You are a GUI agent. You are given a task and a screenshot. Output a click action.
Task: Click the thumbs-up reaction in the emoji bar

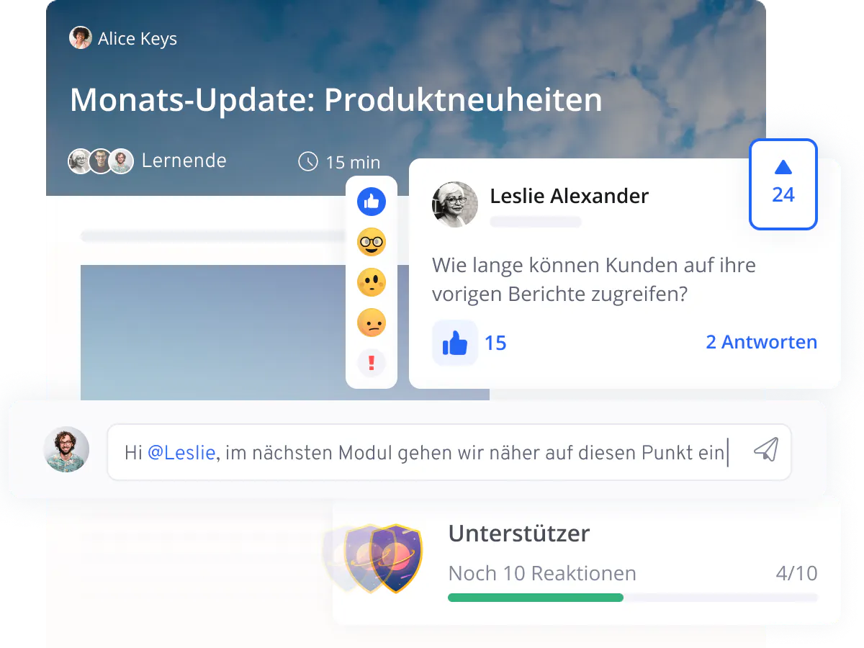click(x=372, y=202)
